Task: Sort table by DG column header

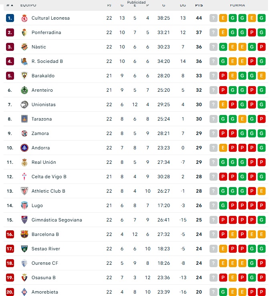Action: [183, 5]
